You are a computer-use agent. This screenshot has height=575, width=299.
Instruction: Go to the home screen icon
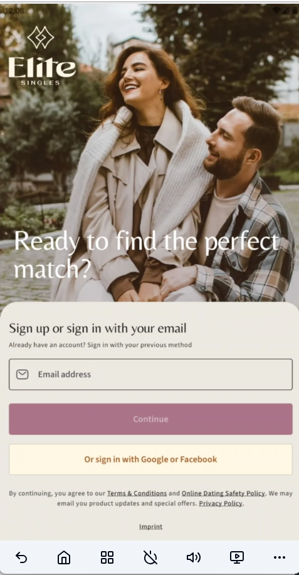click(64, 557)
